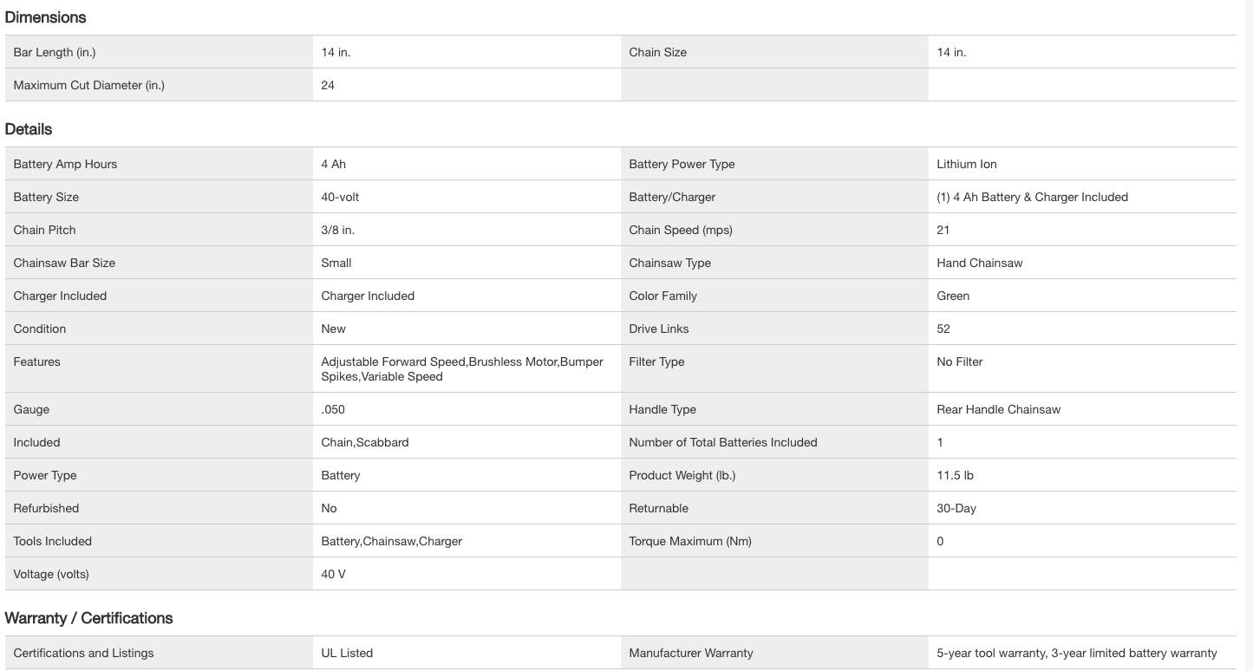1253x671 pixels.
Task: Select the Maximum Cut Diameter label
Action: pos(88,85)
